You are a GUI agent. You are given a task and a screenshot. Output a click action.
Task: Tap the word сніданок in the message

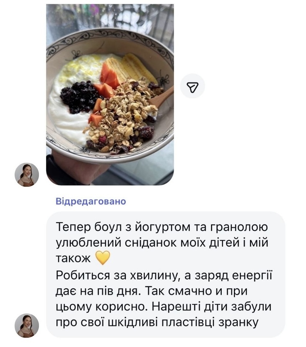[151, 243]
